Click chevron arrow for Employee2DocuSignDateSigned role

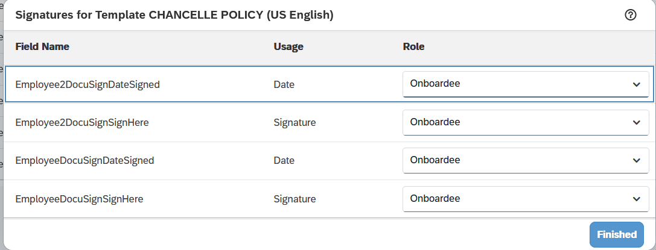point(636,84)
